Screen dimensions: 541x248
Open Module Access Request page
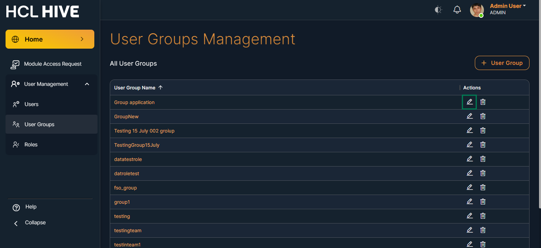tap(52, 64)
